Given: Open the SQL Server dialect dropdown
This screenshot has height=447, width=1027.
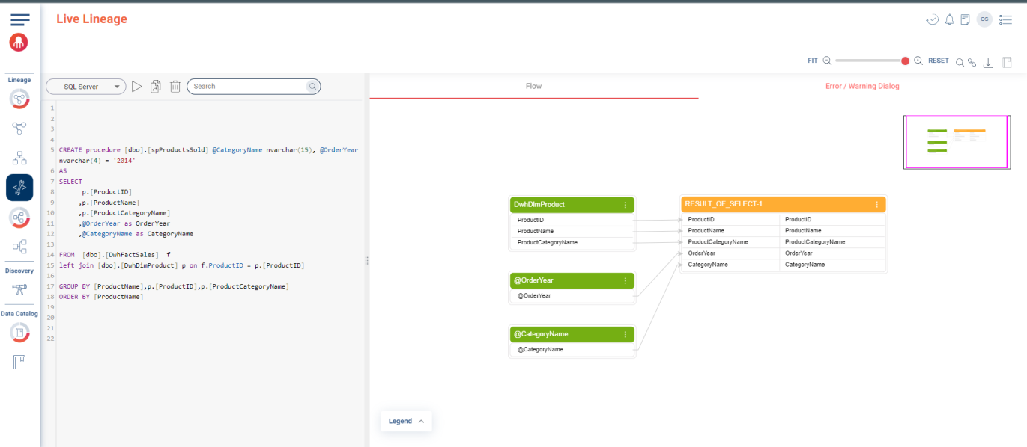Looking at the screenshot, I should 85,87.
